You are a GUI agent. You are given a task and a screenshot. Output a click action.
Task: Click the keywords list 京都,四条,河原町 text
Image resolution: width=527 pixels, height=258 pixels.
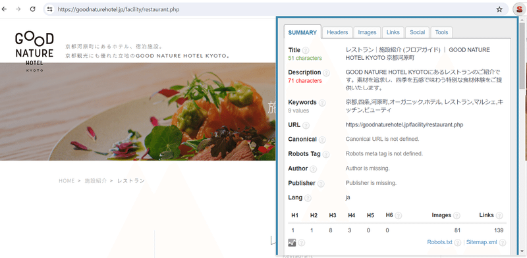point(424,106)
